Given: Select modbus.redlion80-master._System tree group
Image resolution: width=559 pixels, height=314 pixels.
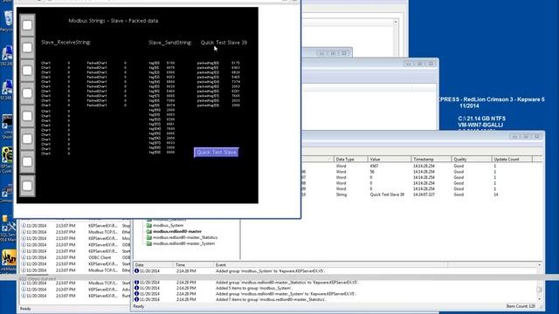Looking at the screenshot, I should click(x=183, y=243).
